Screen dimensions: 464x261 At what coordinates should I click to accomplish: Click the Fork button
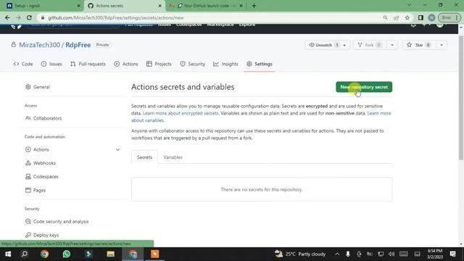[x=370, y=45]
